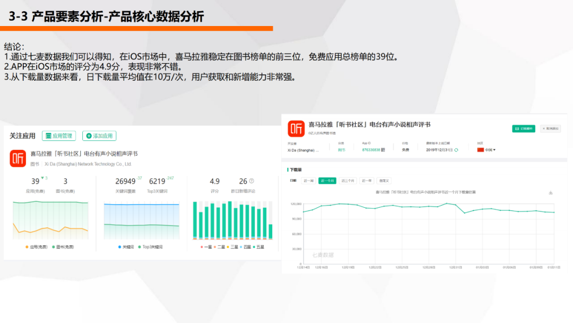Click the green 订阅邮件 button
The height and width of the screenshot is (323, 573).
(x=523, y=129)
